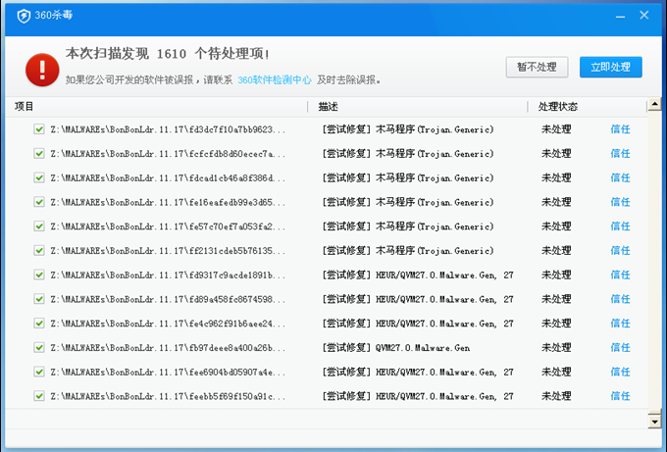Image resolution: width=667 pixels, height=452 pixels.
Task: Select the fdcad1cb46a8f386d file path
Action: [168, 177]
